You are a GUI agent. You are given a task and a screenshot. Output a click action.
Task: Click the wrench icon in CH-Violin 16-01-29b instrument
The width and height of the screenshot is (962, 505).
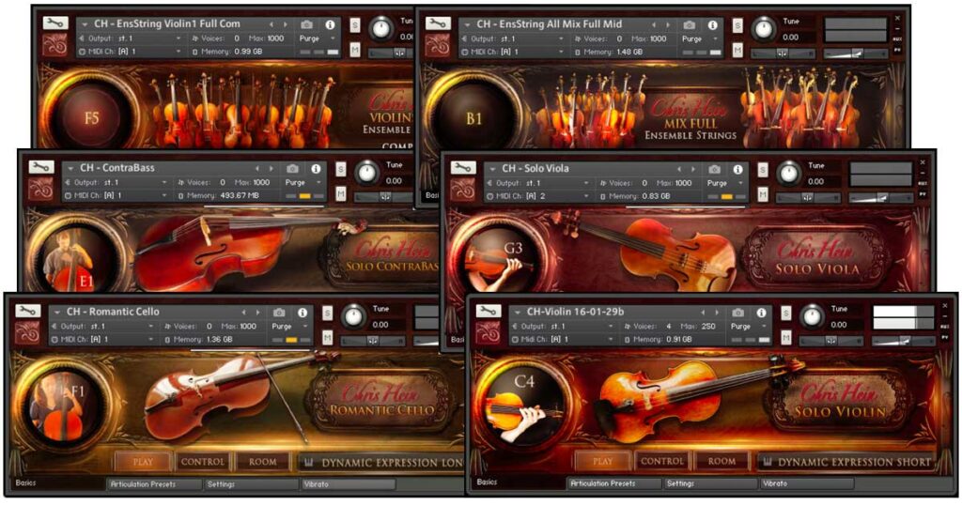coord(488,311)
